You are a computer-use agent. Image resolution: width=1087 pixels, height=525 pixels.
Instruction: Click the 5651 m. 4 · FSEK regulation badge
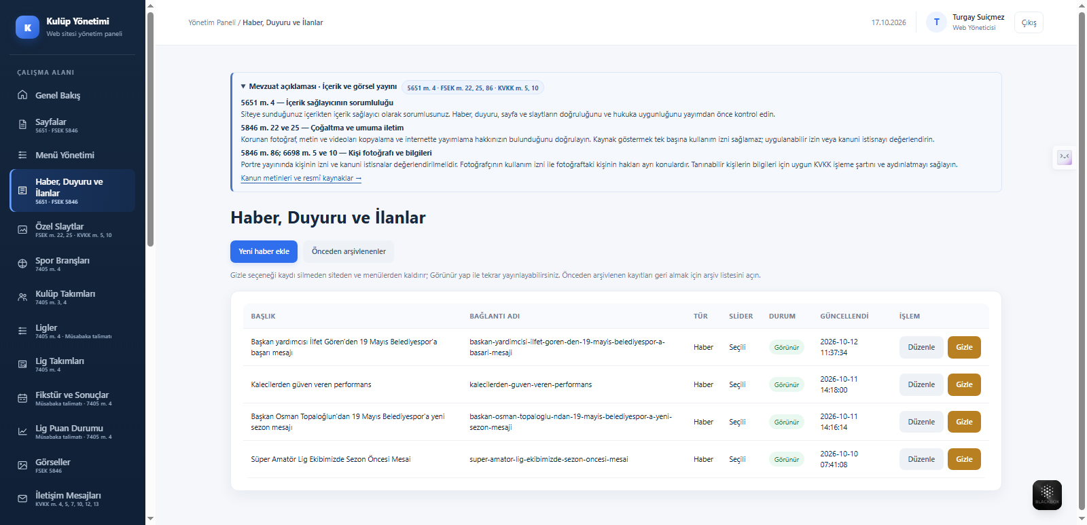pyautogui.click(x=473, y=88)
